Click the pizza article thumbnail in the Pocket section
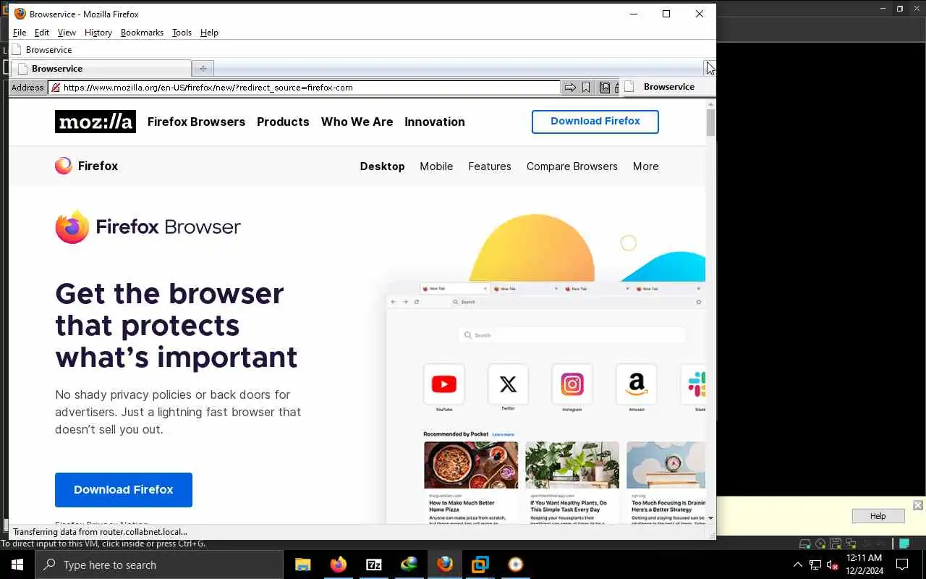This screenshot has width=926, height=579. 471,465
